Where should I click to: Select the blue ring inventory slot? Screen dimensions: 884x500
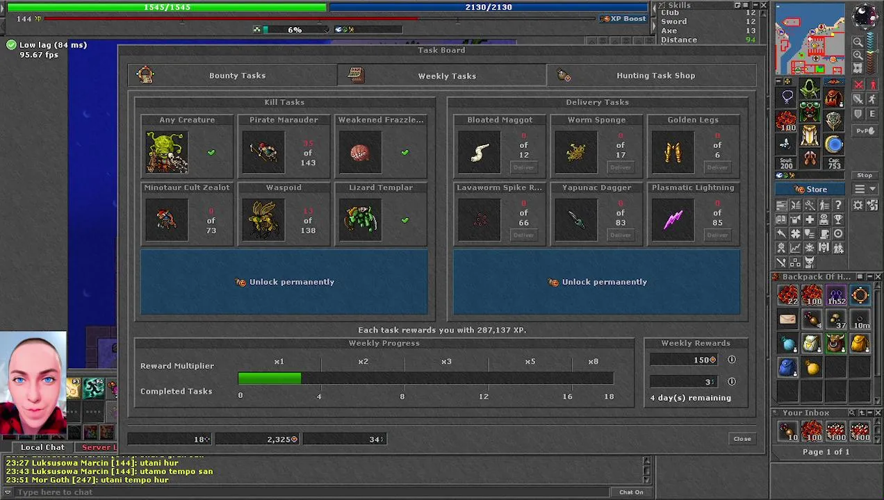[x=834, y=144]
